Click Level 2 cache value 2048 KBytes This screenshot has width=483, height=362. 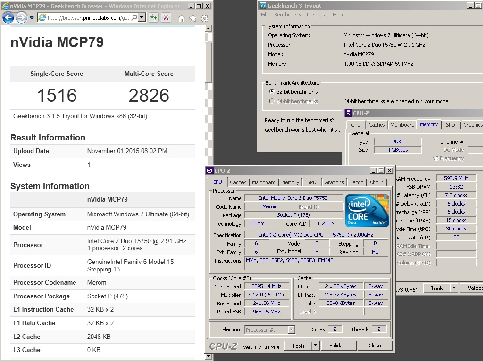341,303
